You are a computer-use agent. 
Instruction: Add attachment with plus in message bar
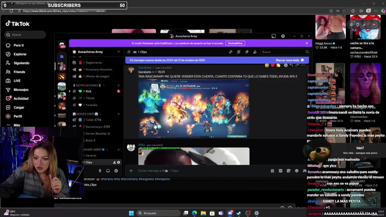pyautogui.click(x=131, y=171)
